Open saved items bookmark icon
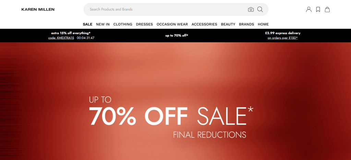The width and height of the screenshot is (351, 160). [318, 9]
